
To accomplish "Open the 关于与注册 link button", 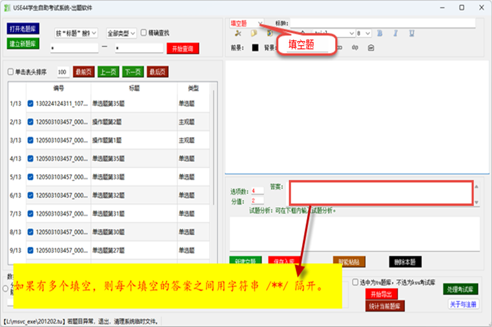I will (x=463, y=304).
